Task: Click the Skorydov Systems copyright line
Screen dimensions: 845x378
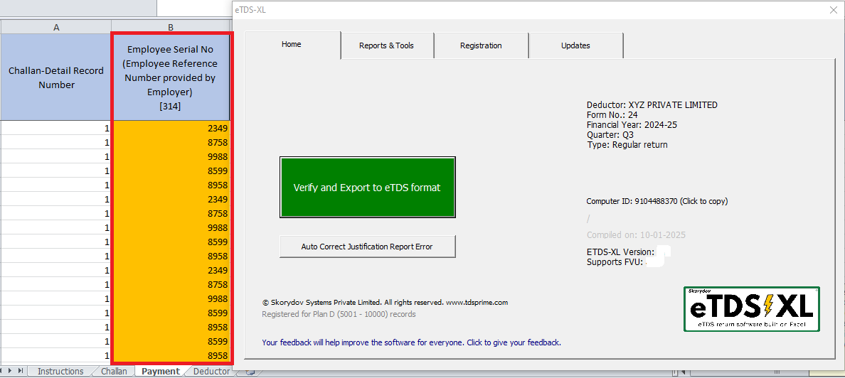Action: coord(385,303)
